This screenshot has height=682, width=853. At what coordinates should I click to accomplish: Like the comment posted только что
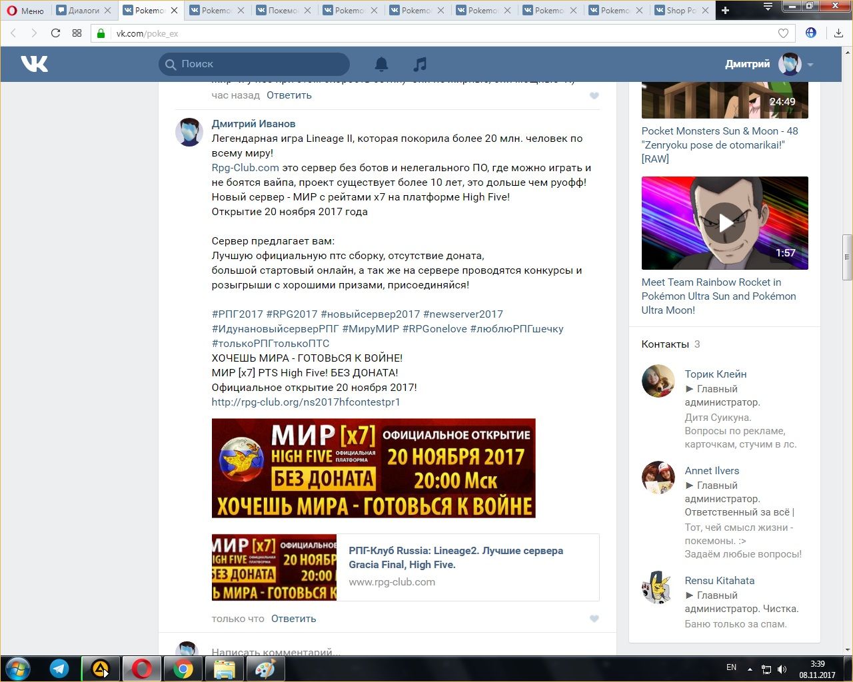point(594,619)
